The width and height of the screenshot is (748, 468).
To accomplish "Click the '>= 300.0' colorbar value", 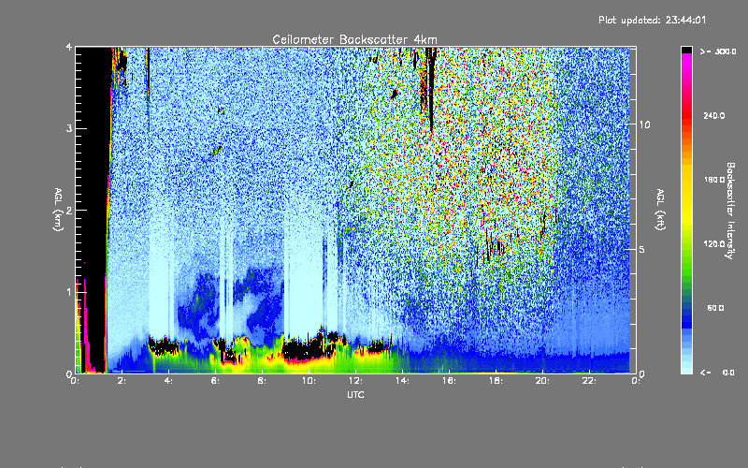I will [x=718, y=51].
